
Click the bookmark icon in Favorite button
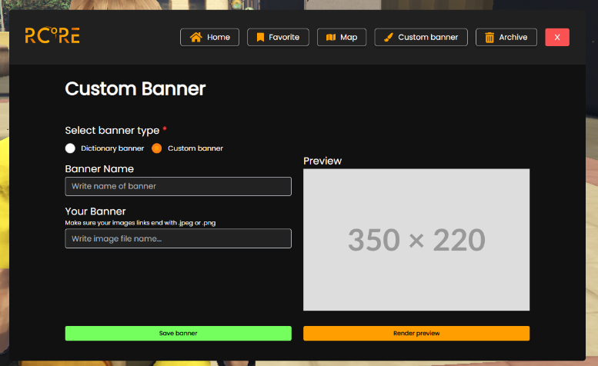(x=260, y=37)
